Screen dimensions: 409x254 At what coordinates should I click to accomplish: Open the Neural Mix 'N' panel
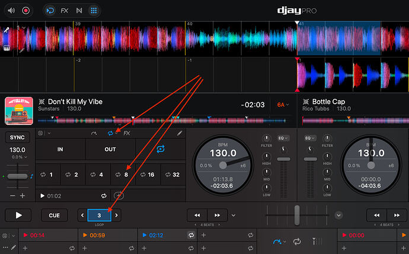click(x=79, y=11)
